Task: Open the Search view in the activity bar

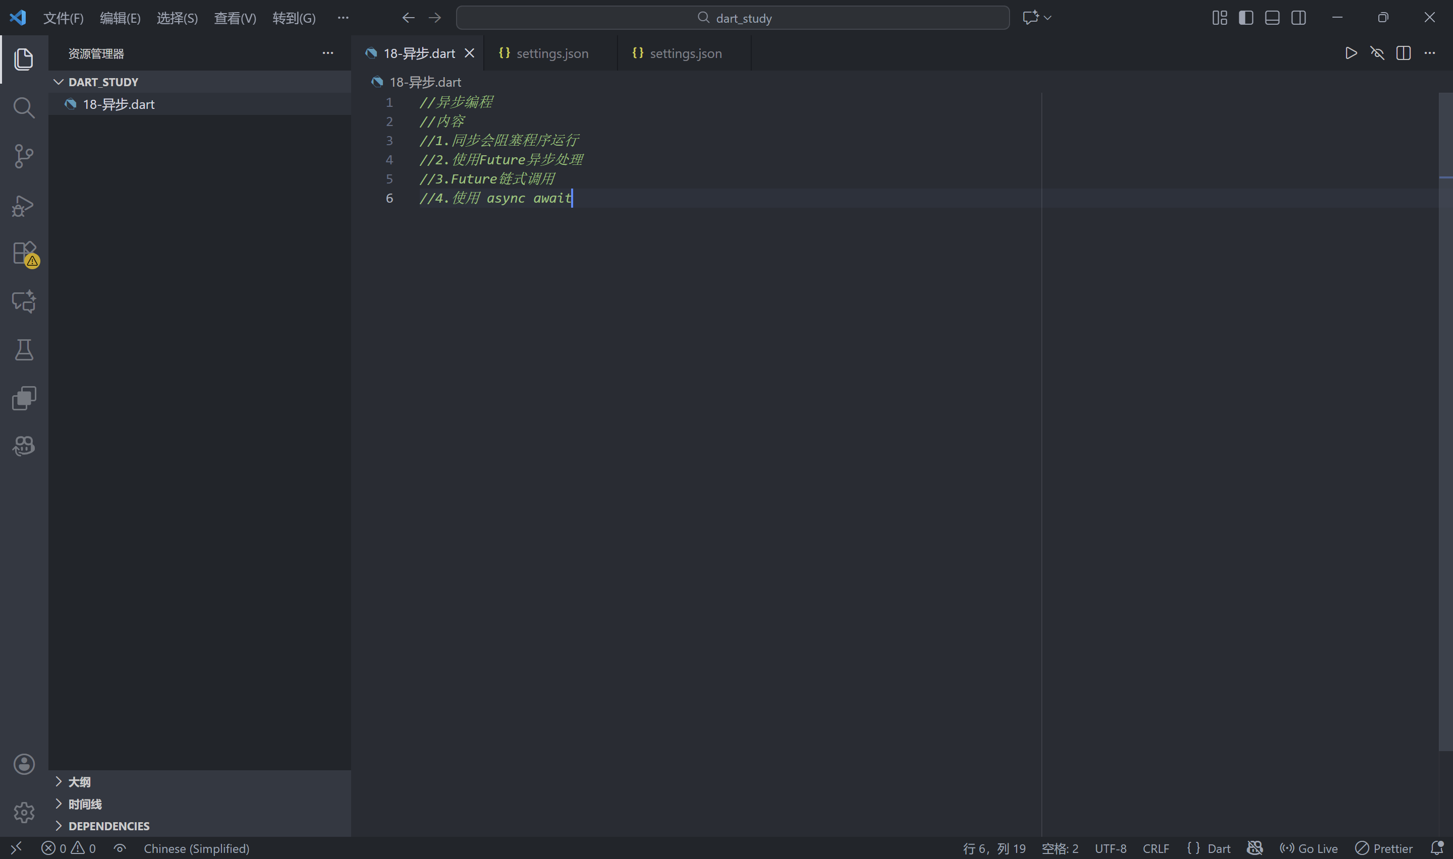Action: coord(24,108)
